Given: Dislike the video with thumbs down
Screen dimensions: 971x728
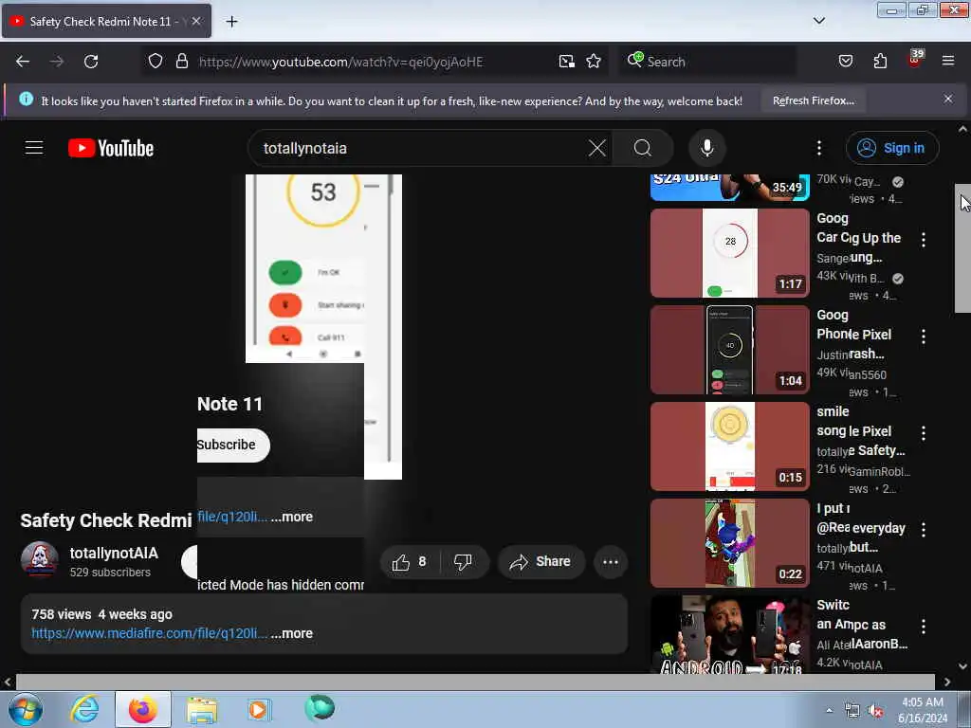Looking at the screenshot, I should click(463, 561).
